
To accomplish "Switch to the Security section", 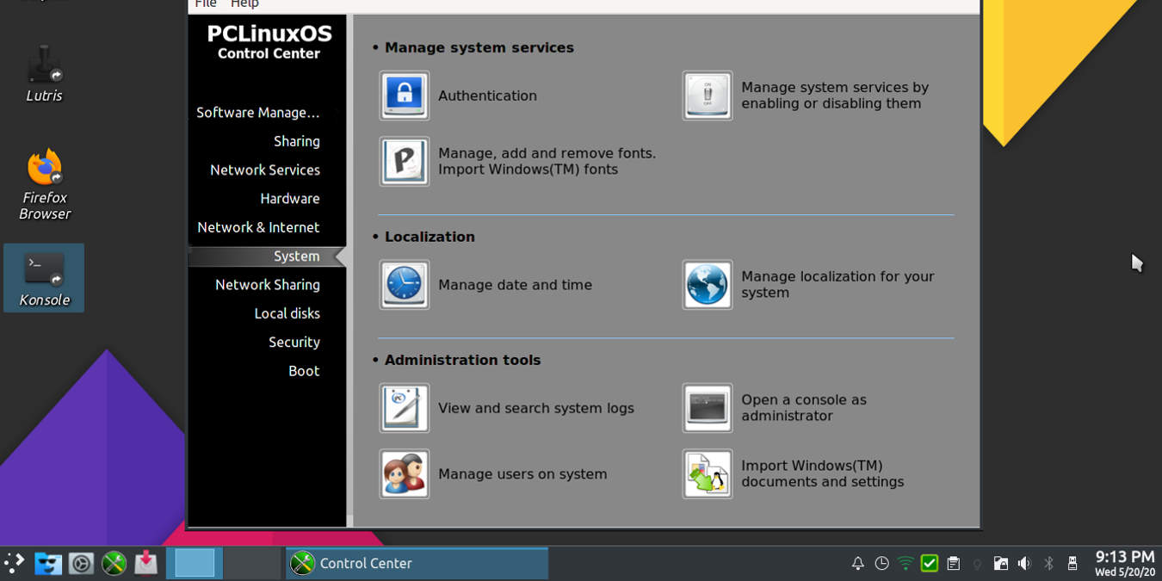I will click(294, 342).
